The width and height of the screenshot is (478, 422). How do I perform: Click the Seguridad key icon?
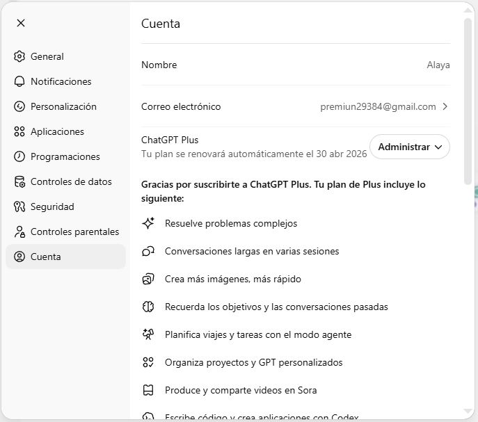tap(19, 206)
